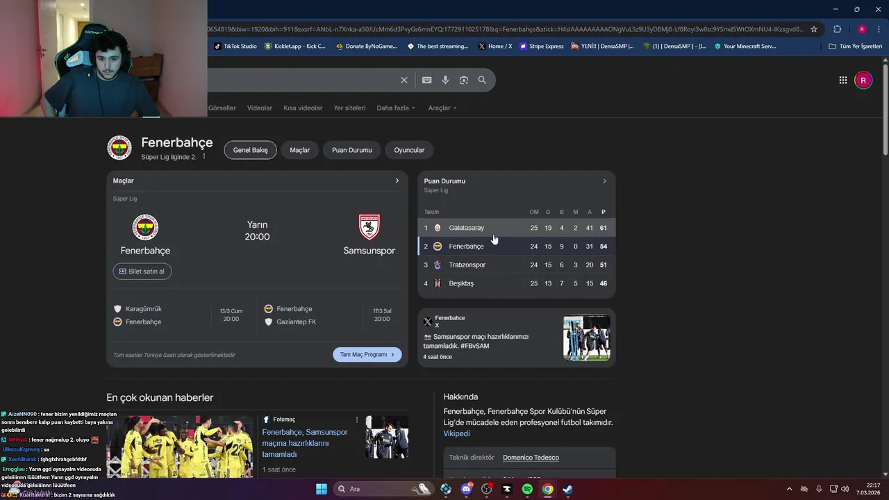
Task: Open the Karagümrük vs Fenerbahçe fixture
Action: [181, 315]
